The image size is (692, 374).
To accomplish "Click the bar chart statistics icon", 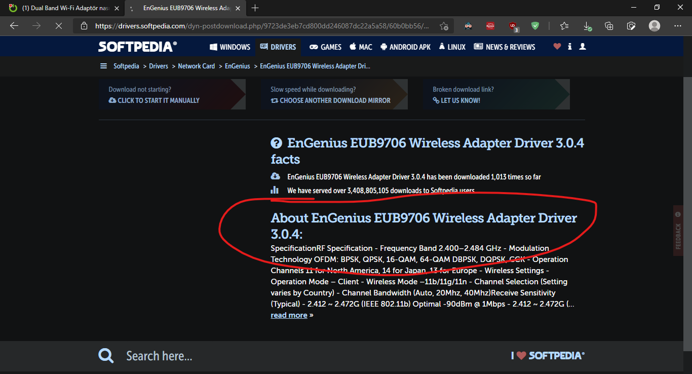I will coord(275,190).
